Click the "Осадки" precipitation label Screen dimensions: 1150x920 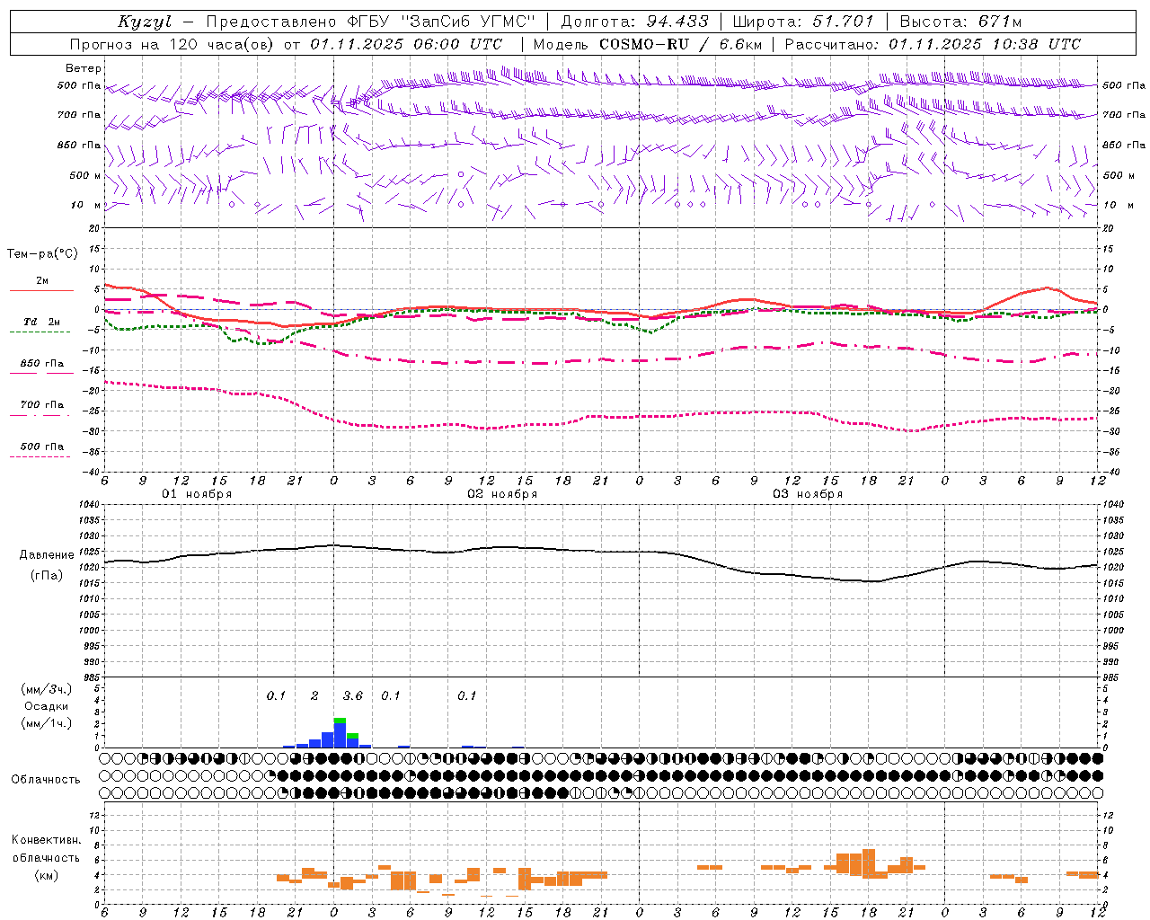pyautogui.click(x=46, y=707)
